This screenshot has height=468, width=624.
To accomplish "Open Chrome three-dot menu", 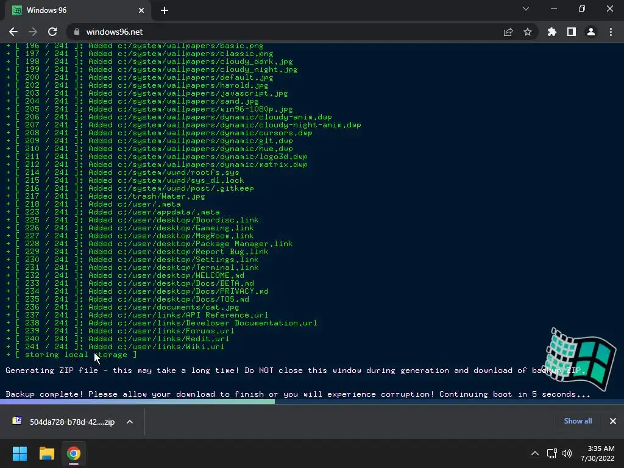I will pyautogui.click(x=611, y=32).
